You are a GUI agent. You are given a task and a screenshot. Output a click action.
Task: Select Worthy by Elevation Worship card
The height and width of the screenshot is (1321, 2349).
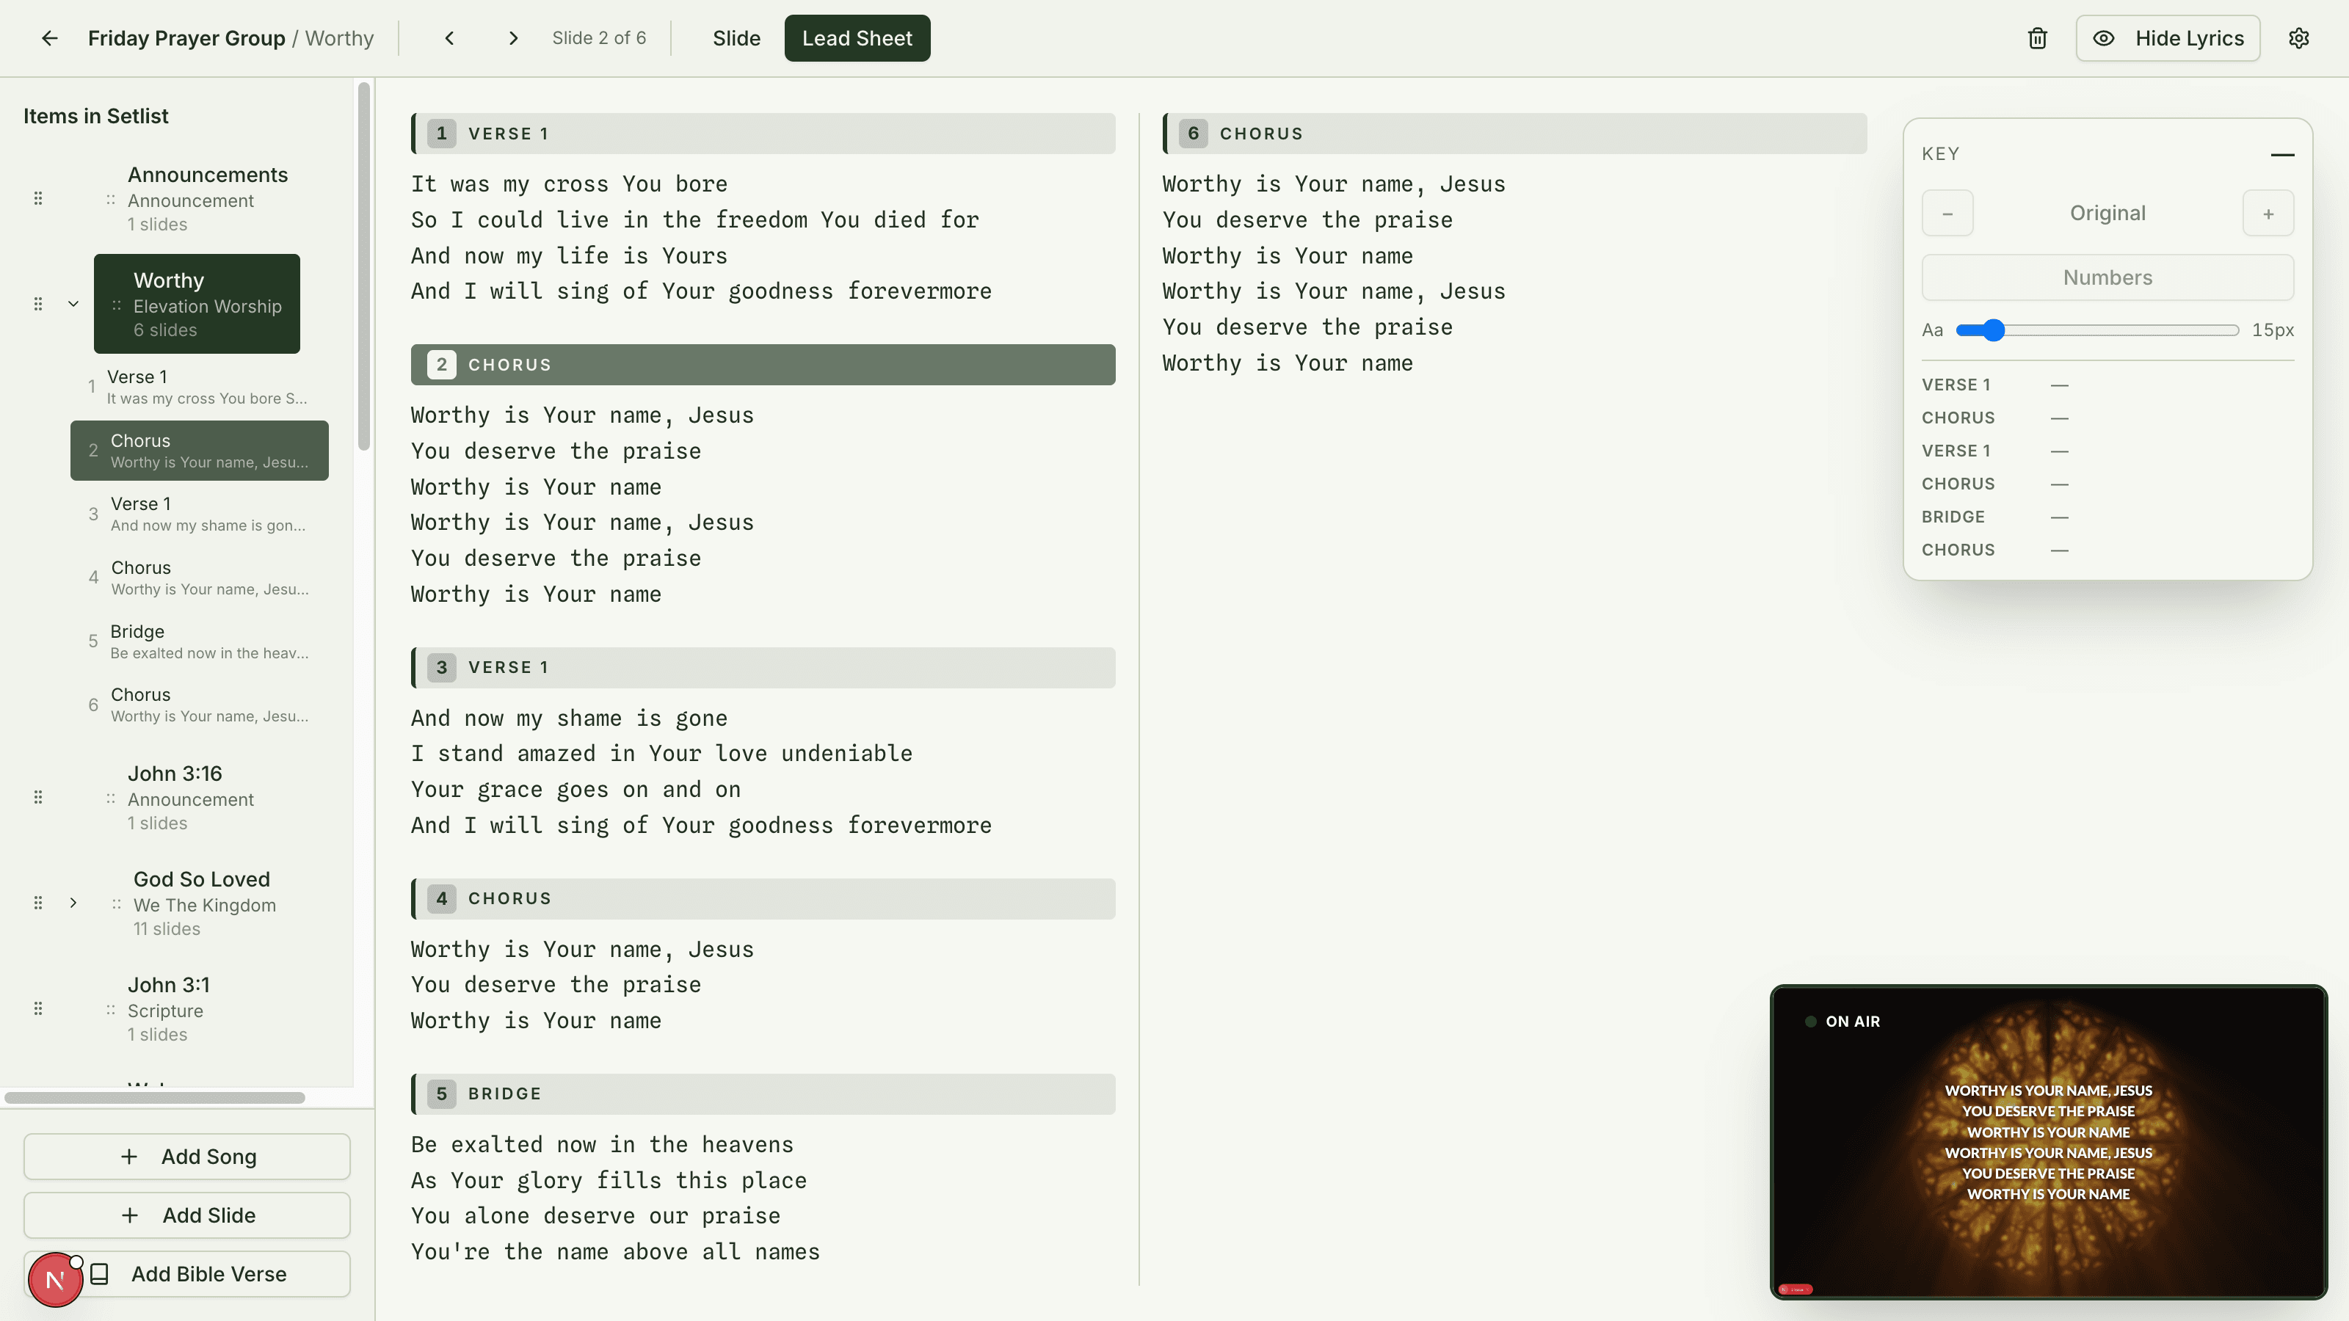[197, 304]
